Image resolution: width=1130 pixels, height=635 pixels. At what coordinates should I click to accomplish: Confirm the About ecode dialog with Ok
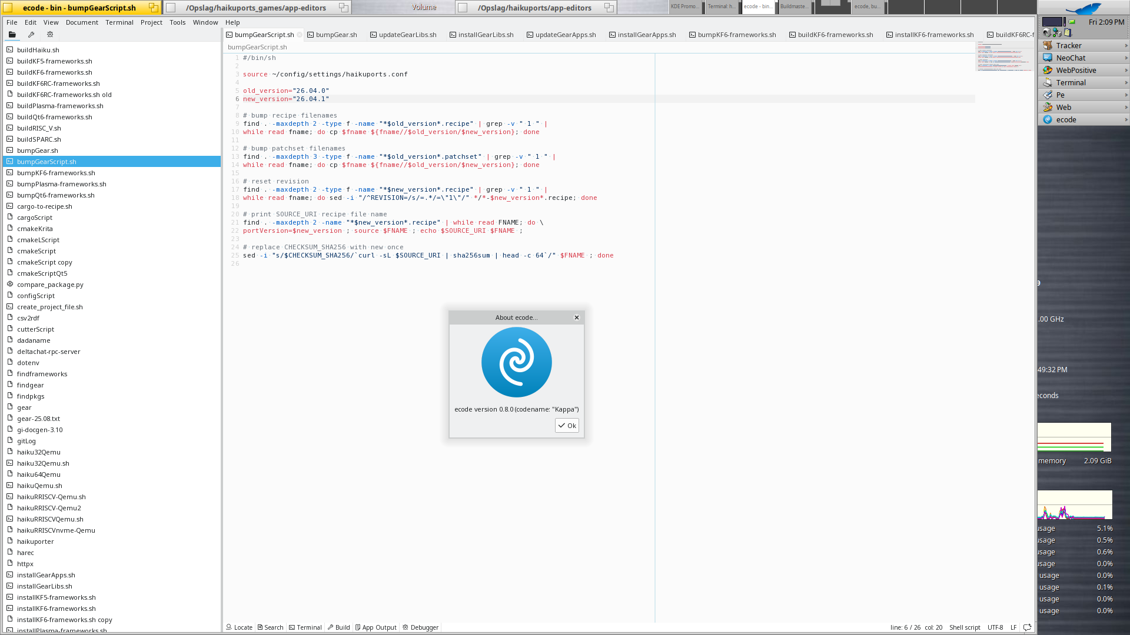tap(567, 426)
